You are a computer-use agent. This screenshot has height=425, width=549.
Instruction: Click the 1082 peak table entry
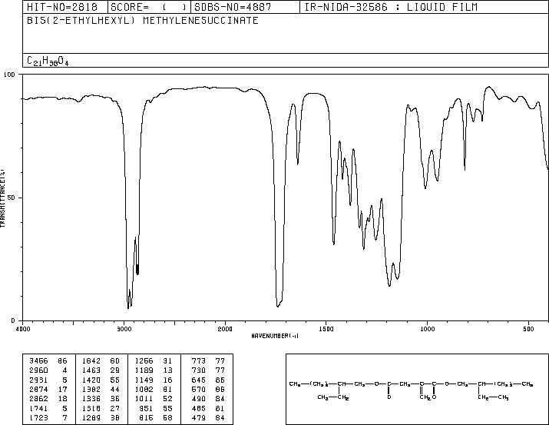154,389
